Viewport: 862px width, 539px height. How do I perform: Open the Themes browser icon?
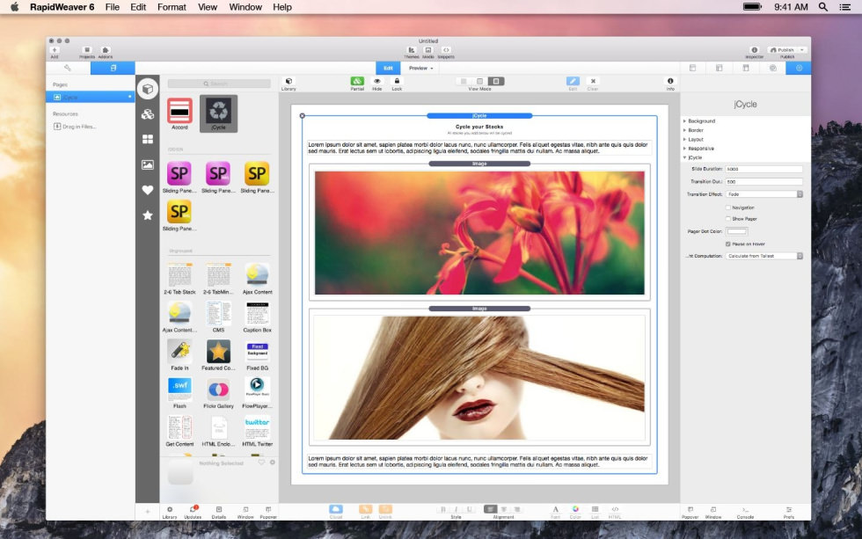412,50
